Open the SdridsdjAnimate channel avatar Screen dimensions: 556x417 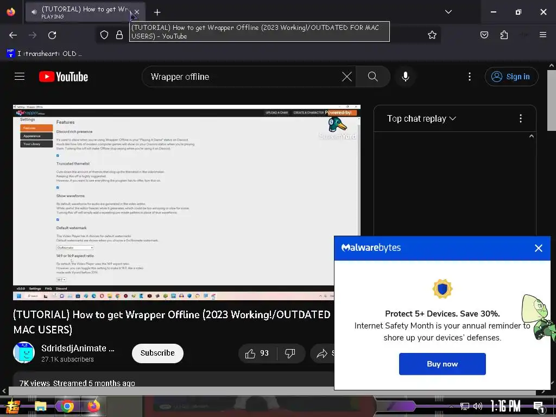(24, 352)
